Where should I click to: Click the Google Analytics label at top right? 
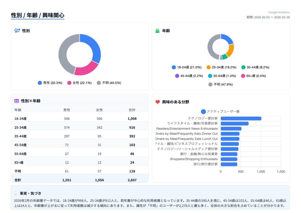279,12
